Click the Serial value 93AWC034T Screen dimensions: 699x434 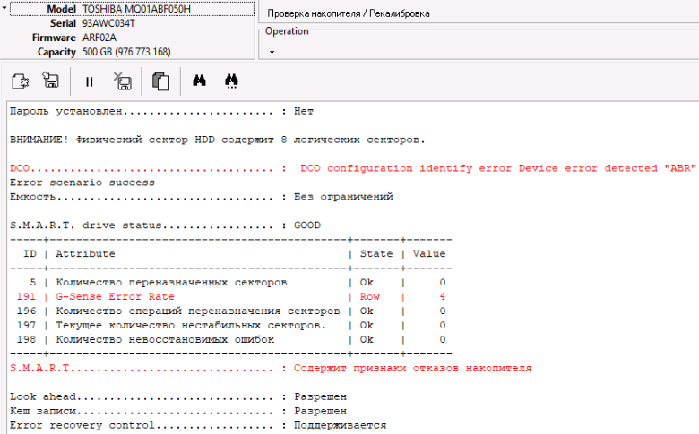click(x=108, y=23)
